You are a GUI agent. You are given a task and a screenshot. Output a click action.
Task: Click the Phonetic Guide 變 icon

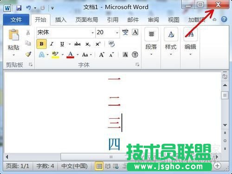[125, 32]
